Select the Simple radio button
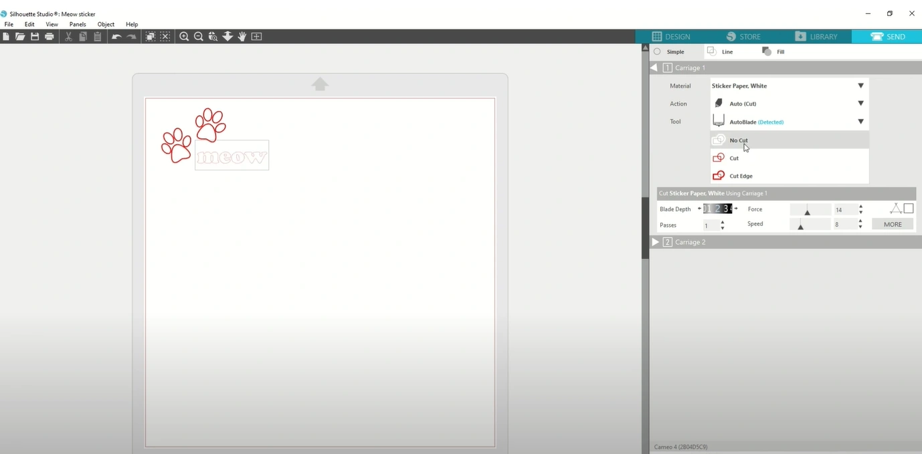 (657, 51)
